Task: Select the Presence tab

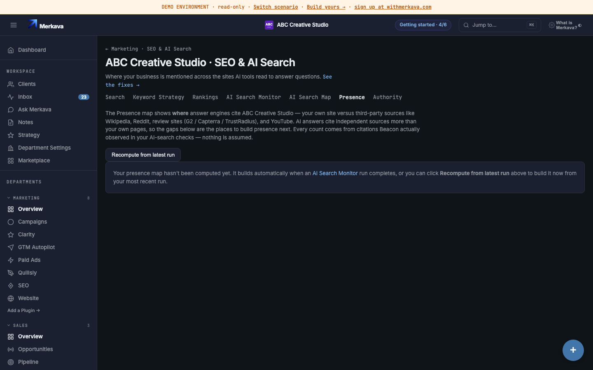Action: [352, 97]
